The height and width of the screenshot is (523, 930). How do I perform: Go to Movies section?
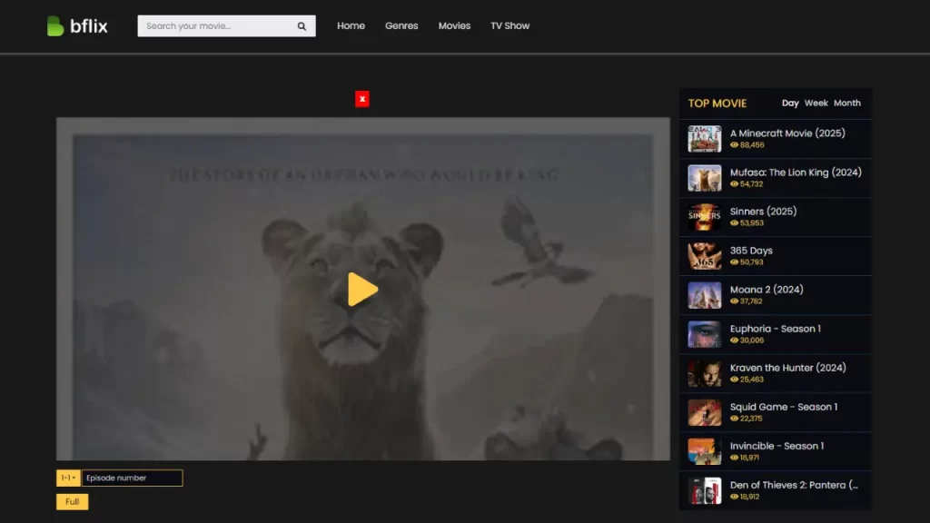(x=454, y=26)
